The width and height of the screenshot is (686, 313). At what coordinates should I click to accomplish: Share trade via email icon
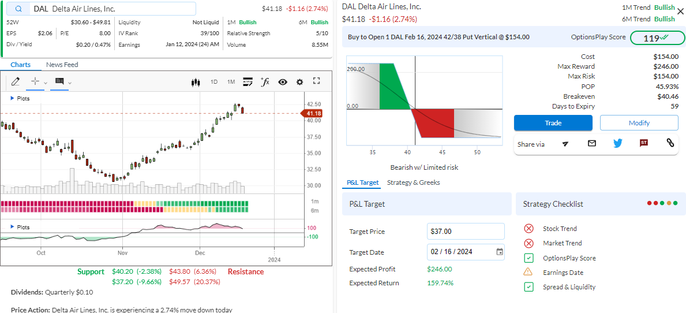(591, 143)
